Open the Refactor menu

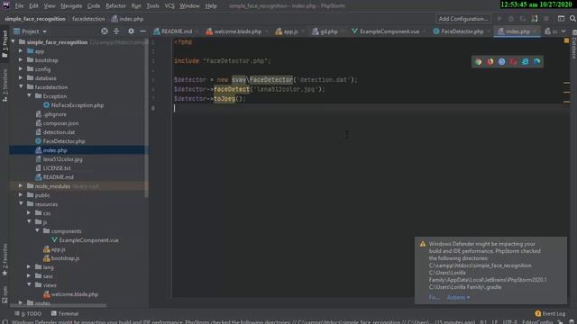(115, 6)
